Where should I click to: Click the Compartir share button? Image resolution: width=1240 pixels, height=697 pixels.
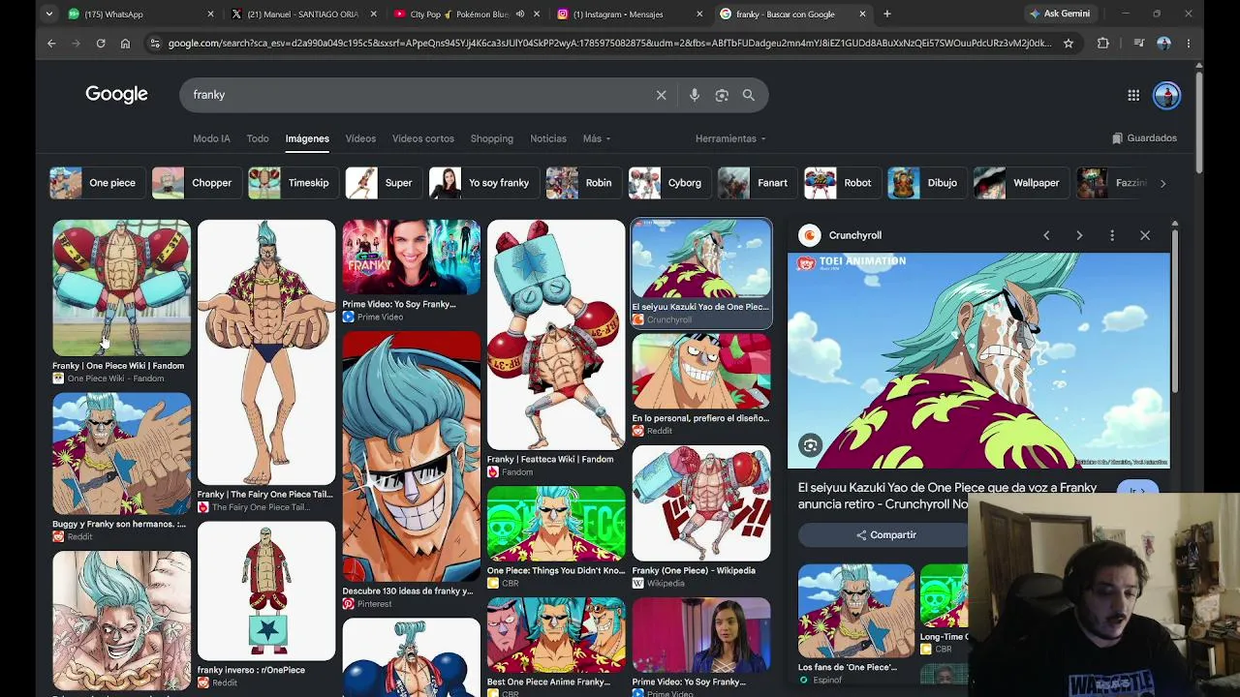point(884,535)
